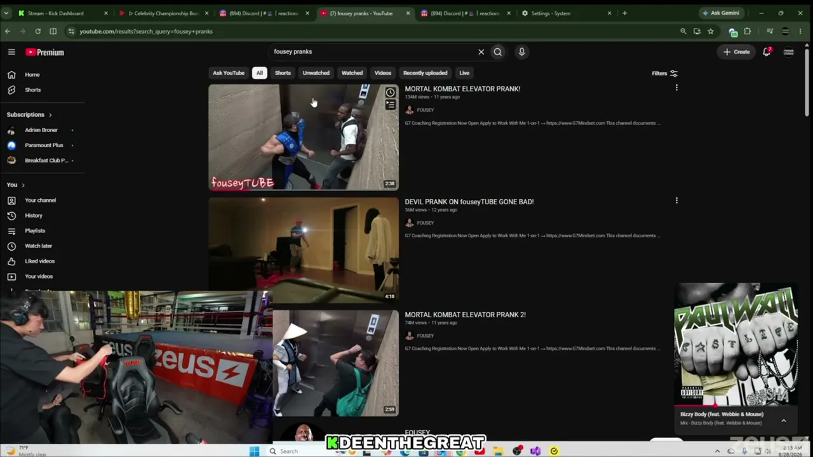This screenshot has height=457, width=813.
Task: Show hidden system tray icons
Action: click(x=718, y=451)
